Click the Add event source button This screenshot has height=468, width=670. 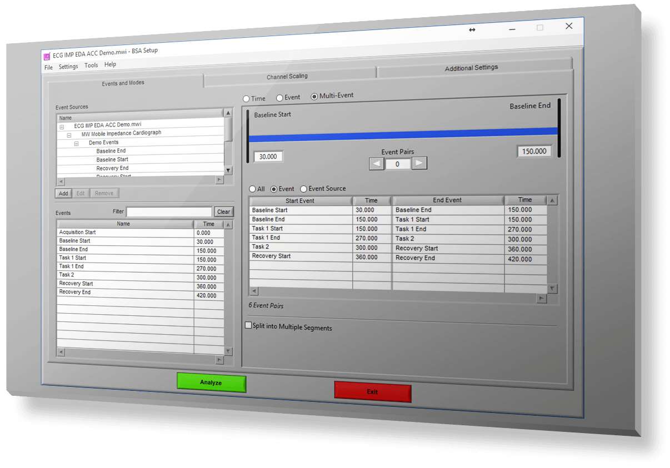pyautogui.click(x=63, y=194)
